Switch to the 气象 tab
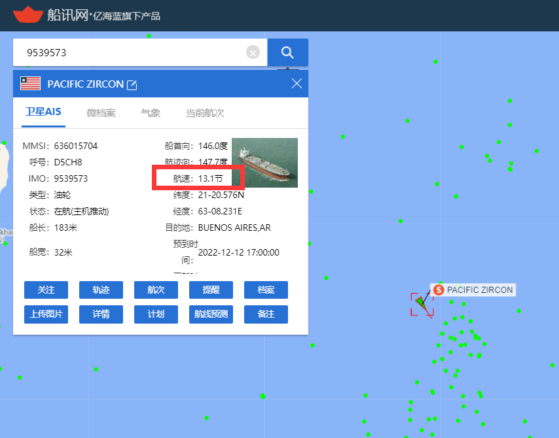 click(151, 113)
